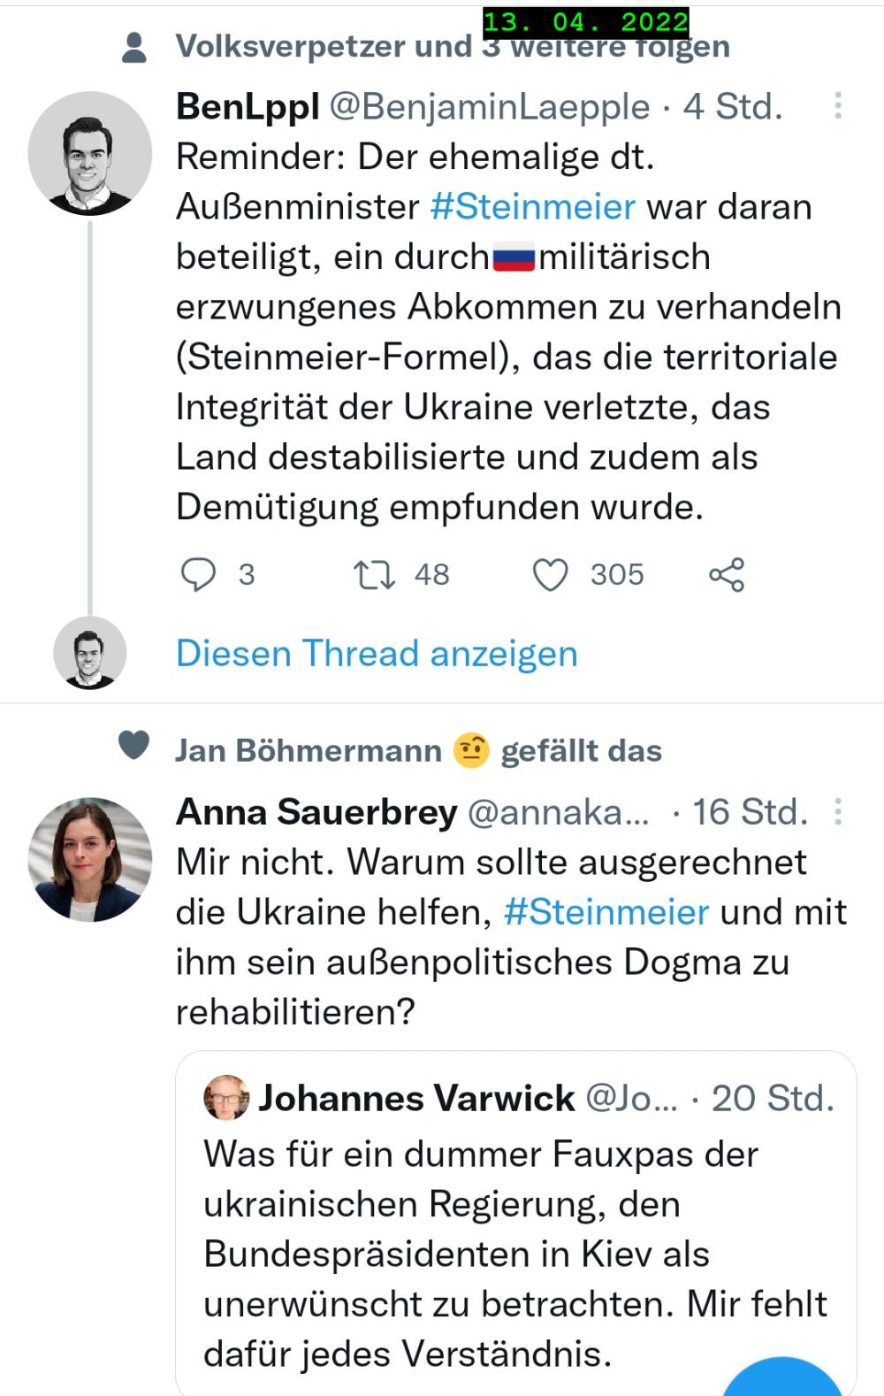Open Anna Sauerbrey's profile picture

[89, 859]
